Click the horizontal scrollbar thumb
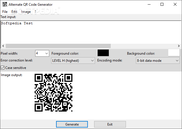The image size is (182, 129). coord(58,46)
